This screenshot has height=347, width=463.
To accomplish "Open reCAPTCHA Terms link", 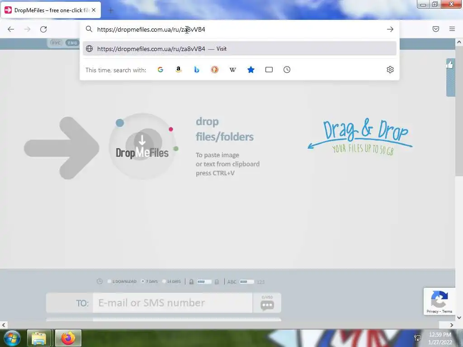I will tap(447, 311).
